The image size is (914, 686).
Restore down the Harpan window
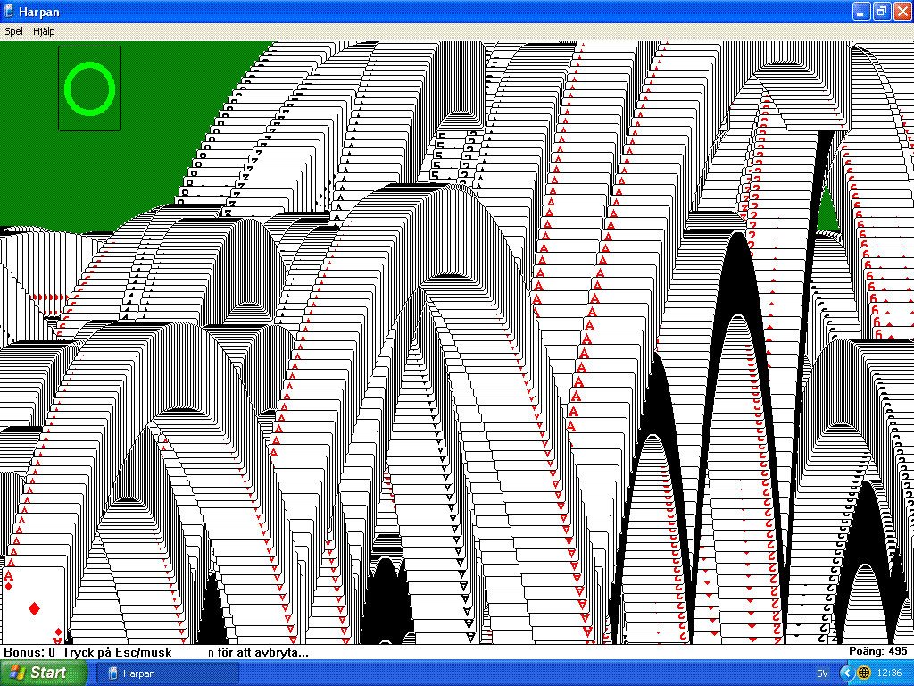[881, 11]
